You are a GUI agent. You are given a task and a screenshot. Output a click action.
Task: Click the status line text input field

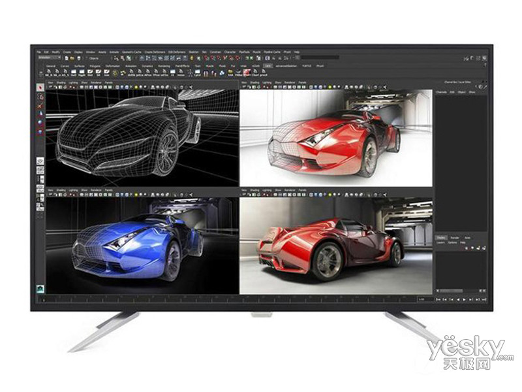click(x=320, y=57)
